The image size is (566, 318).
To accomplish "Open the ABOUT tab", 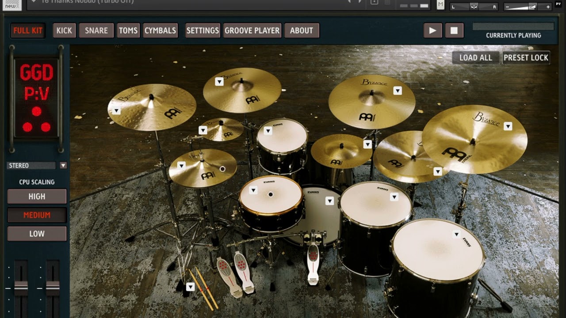I will pyautogui.click(x=302, y=30).
